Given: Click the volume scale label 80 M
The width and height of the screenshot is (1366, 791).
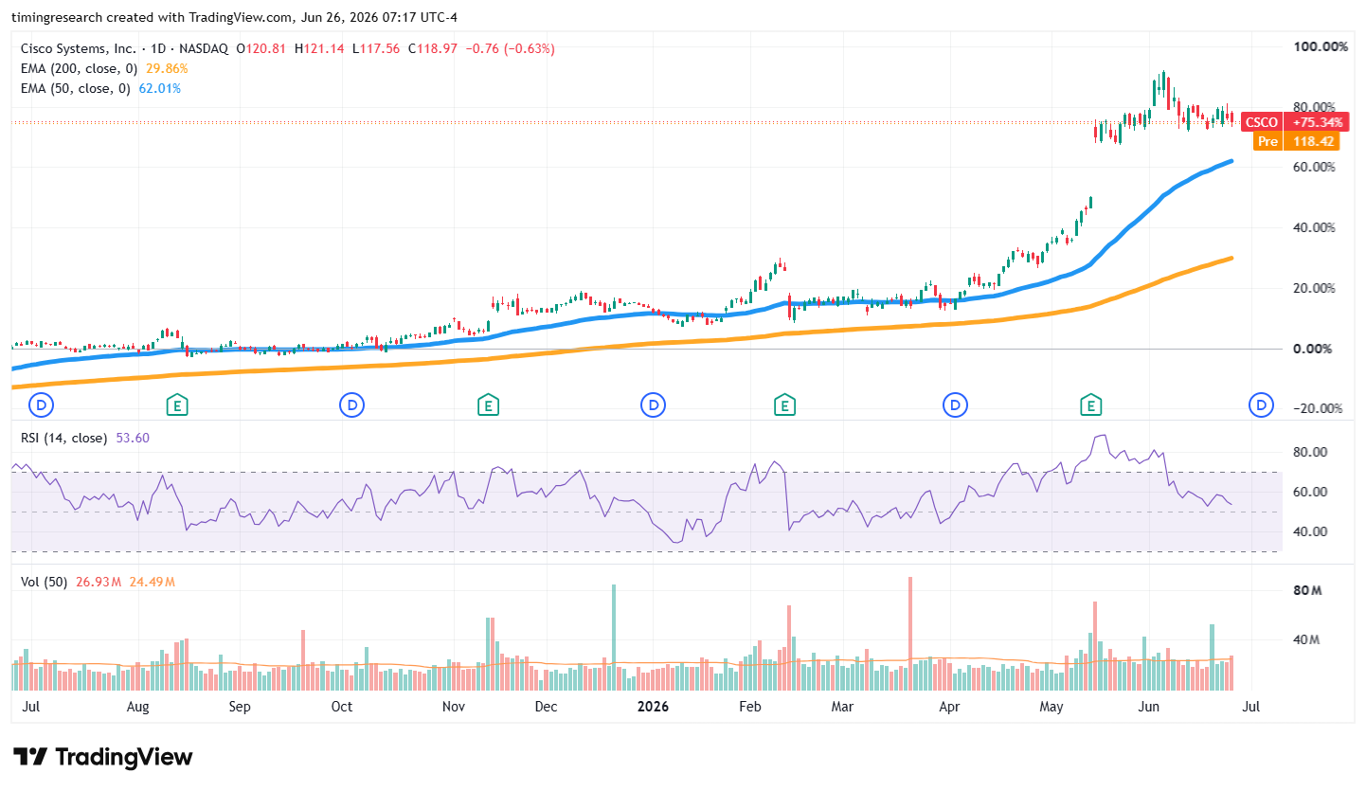Looking at the screenshot, I should click(x=1307, y=591).
